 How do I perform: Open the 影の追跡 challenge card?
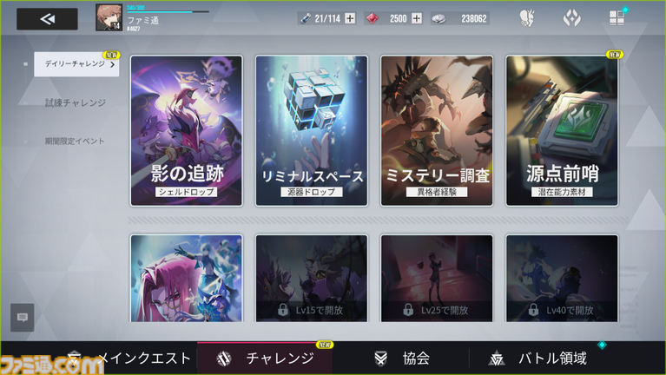pos(187,131)
